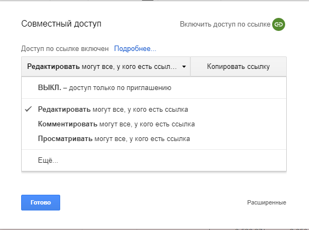The image size is (309, 230).
Task: Open Расширенные advanced settings
Action: point(267,202)
